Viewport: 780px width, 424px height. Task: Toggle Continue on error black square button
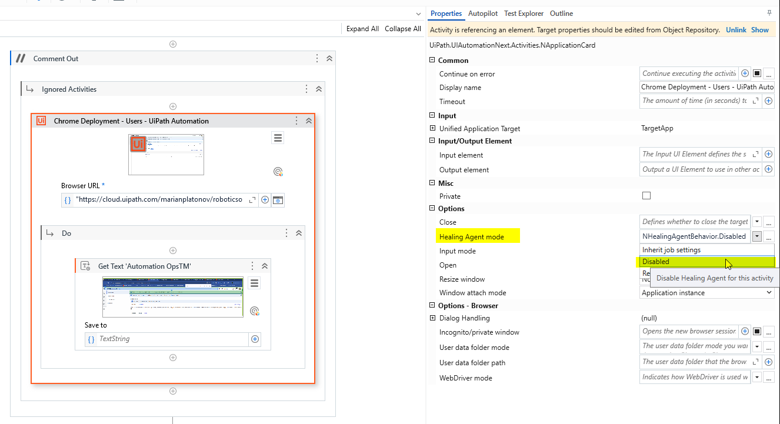[x=757, y=74]
